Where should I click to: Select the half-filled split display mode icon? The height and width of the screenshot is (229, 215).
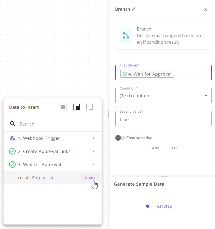(76, 107)
